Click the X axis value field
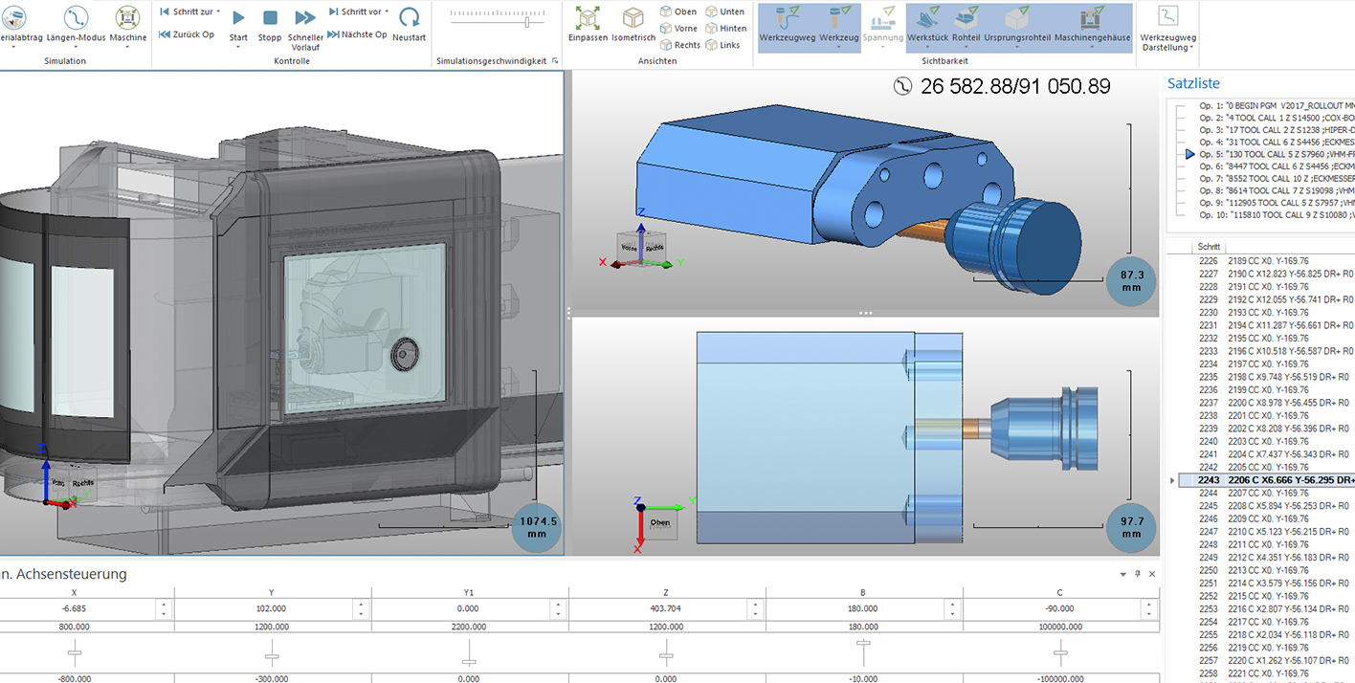Screen dimensions: 1355x683 pyautogui.click(x=75, y=608)
